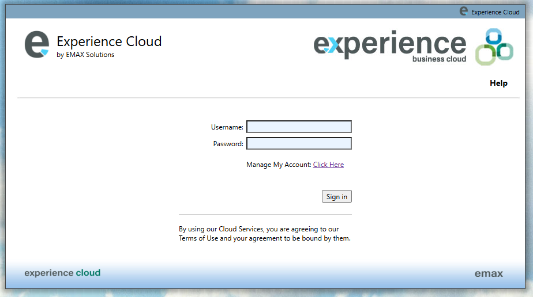533x297 pixels.
Task: Click the Username input field
Action: pyautogui.click(x=299, y=127)
